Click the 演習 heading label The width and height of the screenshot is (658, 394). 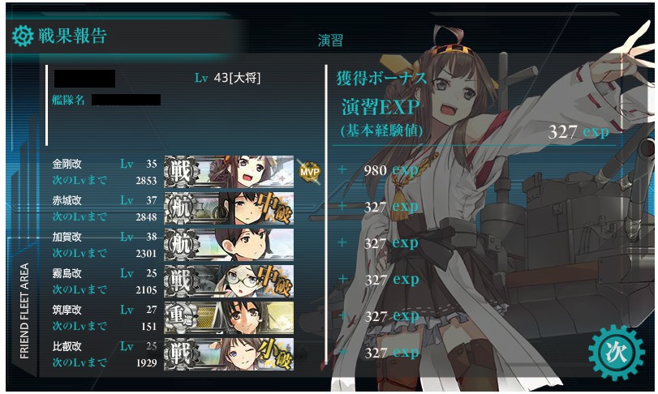(330, 41)
